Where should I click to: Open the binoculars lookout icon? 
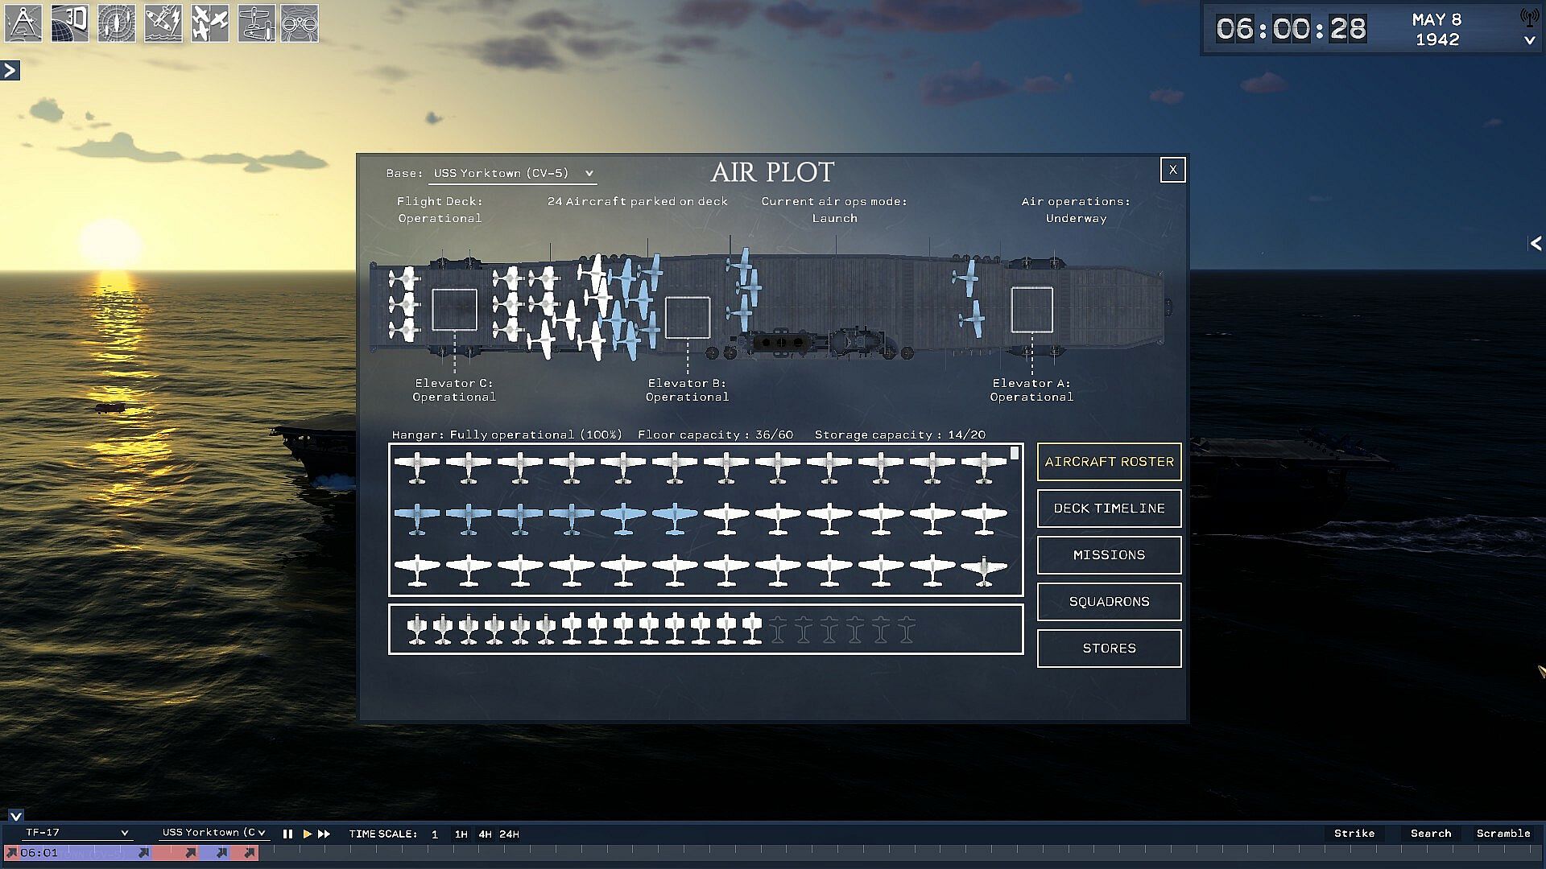300,23
